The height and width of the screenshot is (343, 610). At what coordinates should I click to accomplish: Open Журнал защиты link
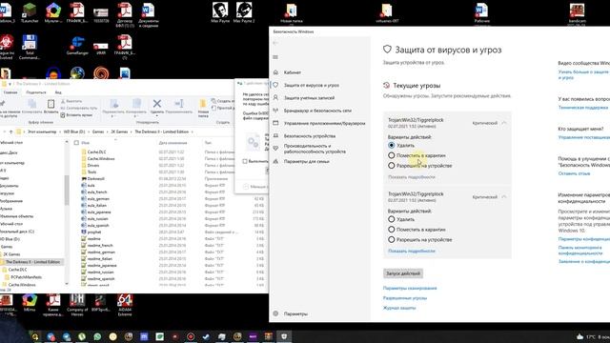pos(399,308)
